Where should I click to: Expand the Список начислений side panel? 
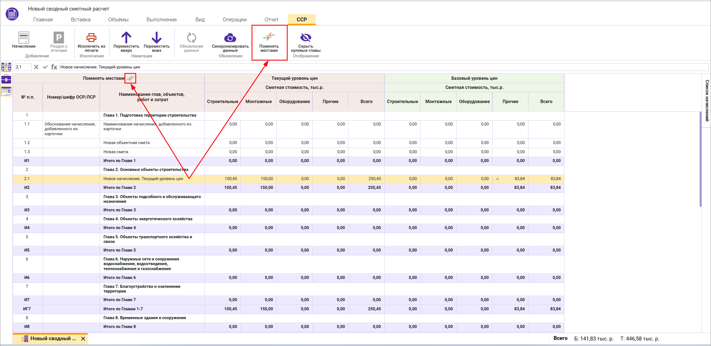(x=707, y=100)
